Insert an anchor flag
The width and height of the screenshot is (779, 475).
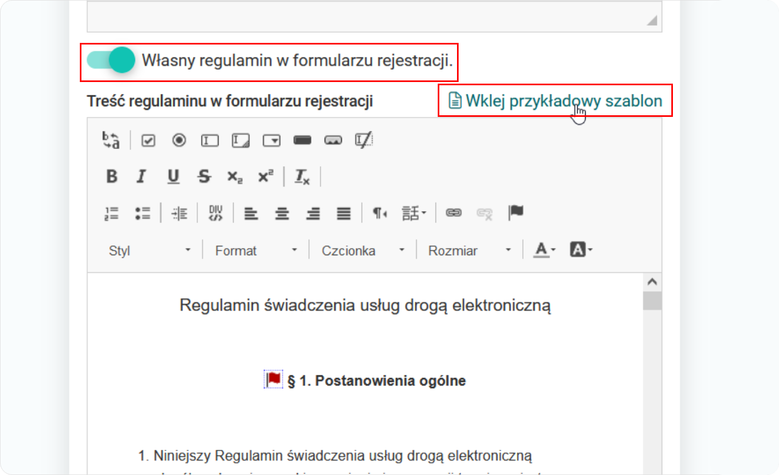(x=515, y=213)
